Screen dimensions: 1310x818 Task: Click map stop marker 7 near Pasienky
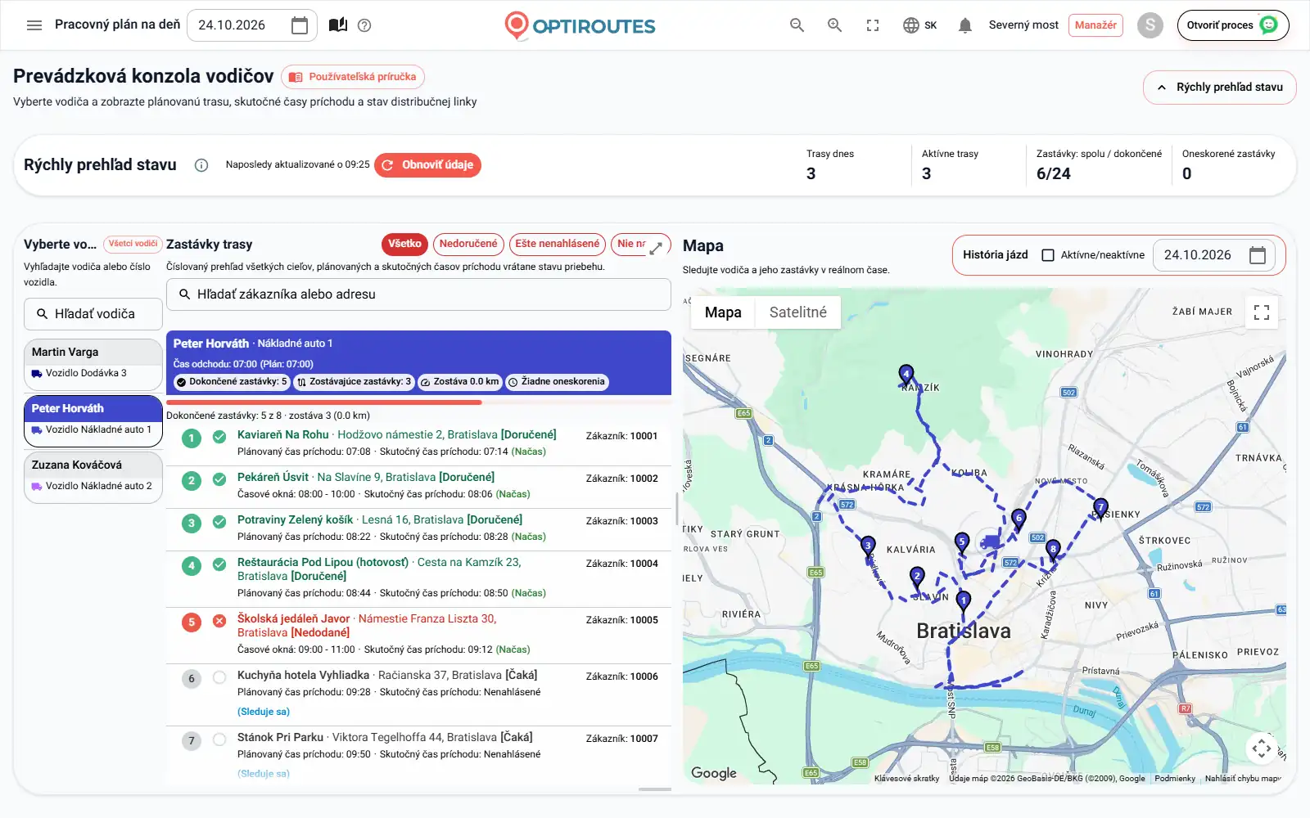point(1100,510)
